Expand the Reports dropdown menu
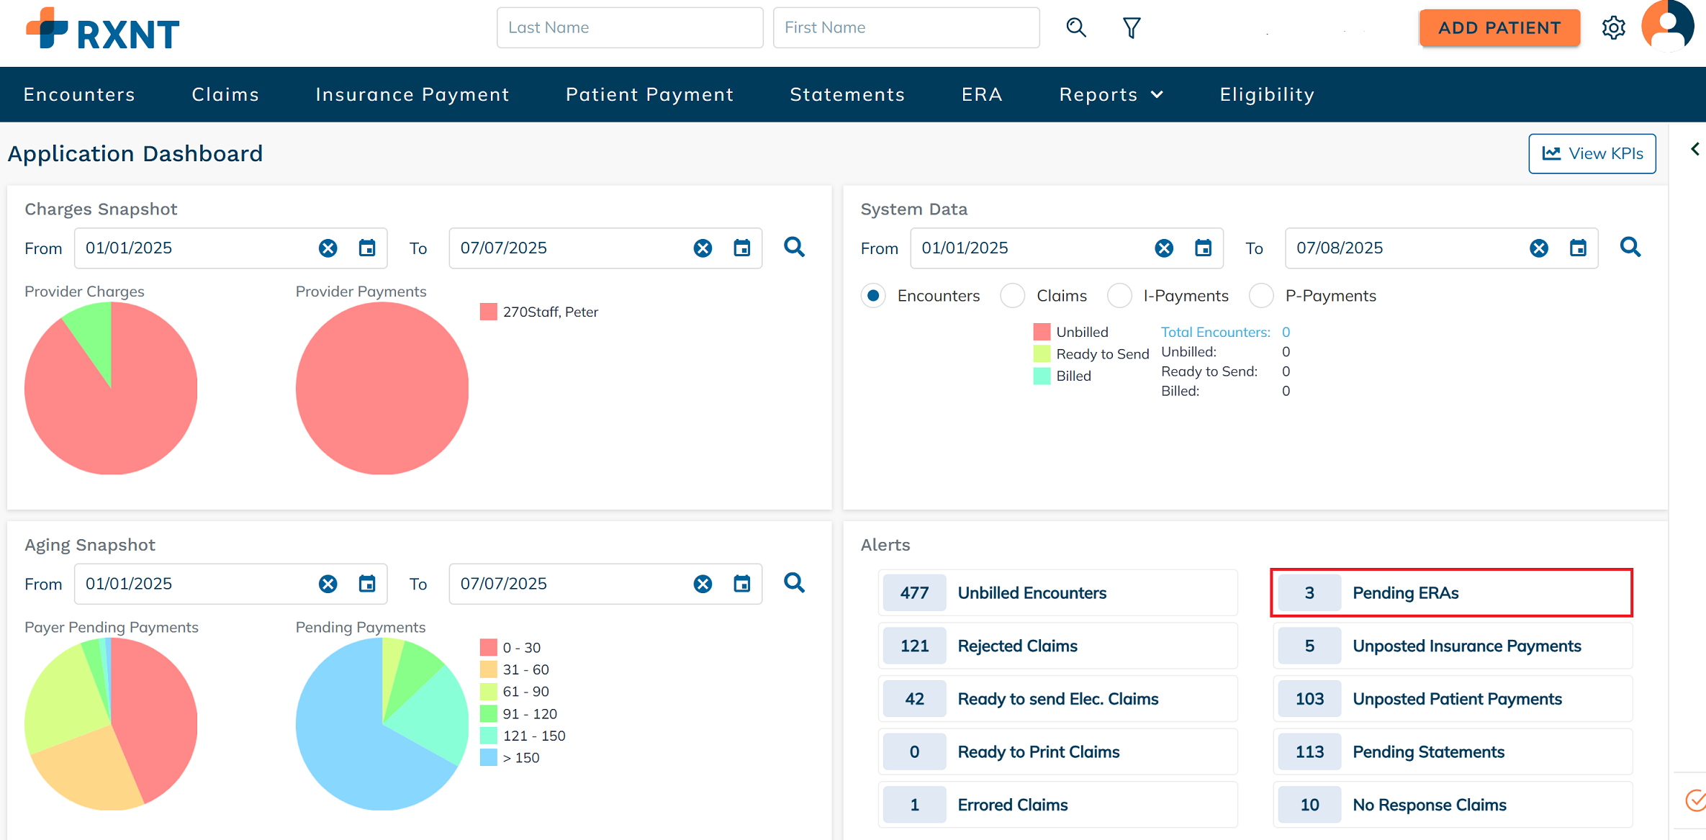The image size is (1706, 840). click(x=1111, y=94)
